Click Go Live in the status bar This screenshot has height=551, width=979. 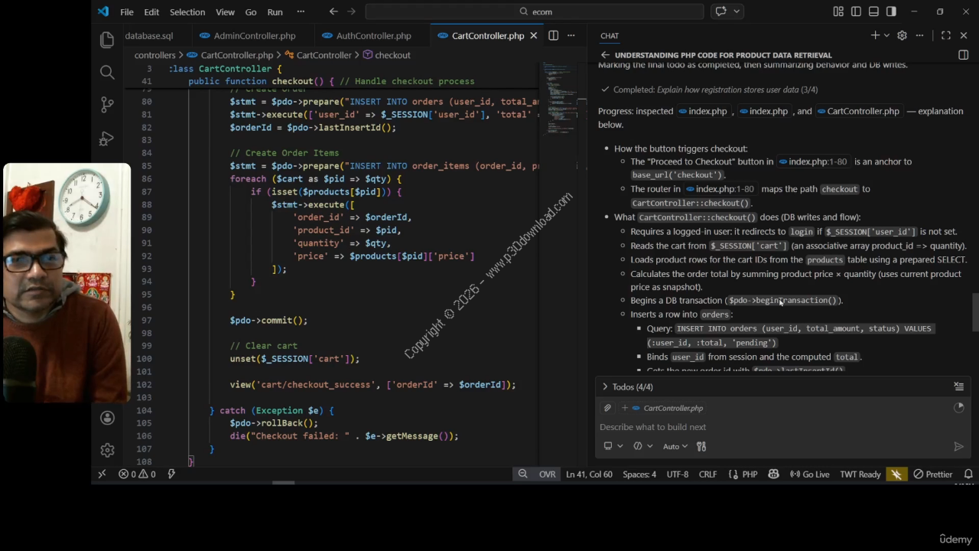[809, 474]
